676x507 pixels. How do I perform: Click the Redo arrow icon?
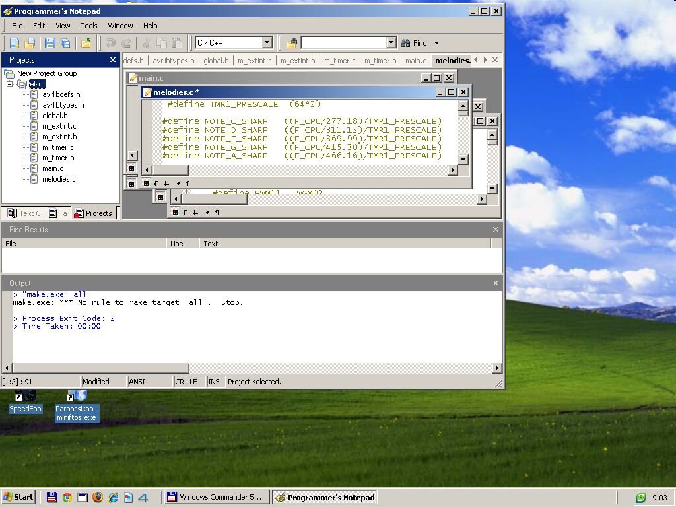tap(126, 43)
